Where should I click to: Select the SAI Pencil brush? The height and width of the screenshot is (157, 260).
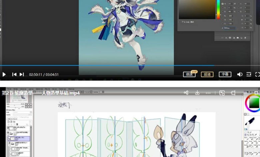(x=246, y=139)
